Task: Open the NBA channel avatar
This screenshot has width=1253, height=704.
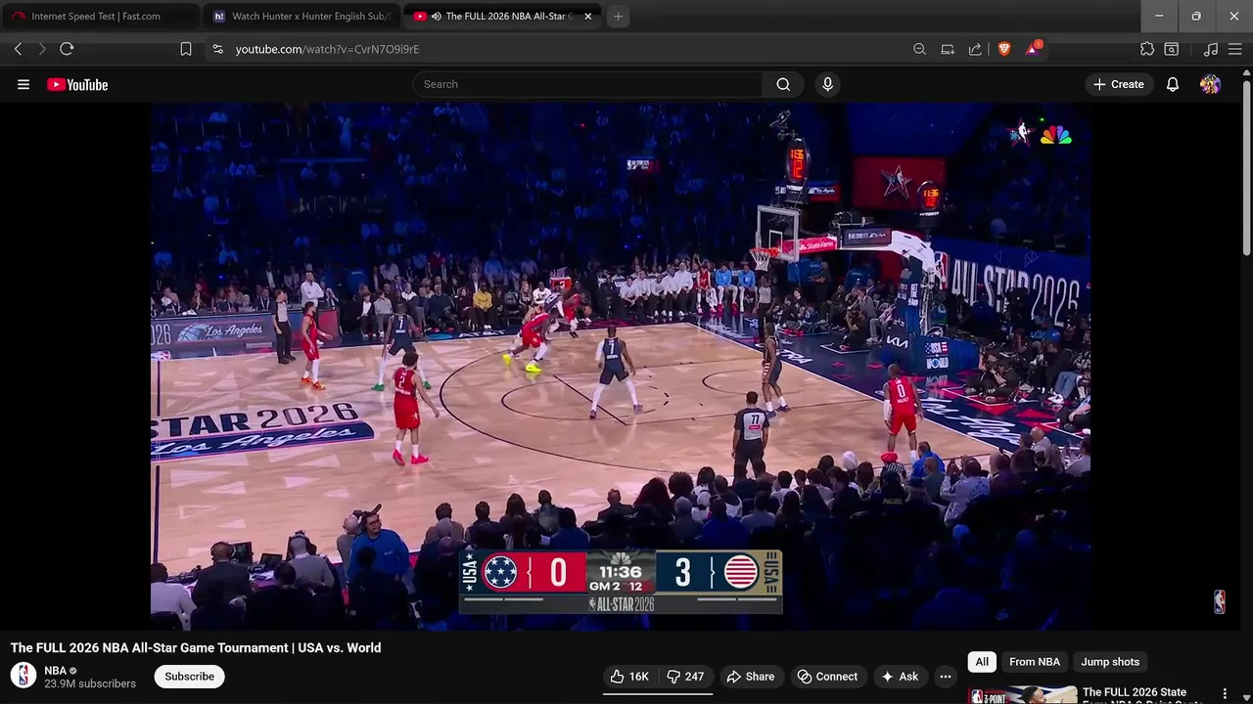Action: 23,676
